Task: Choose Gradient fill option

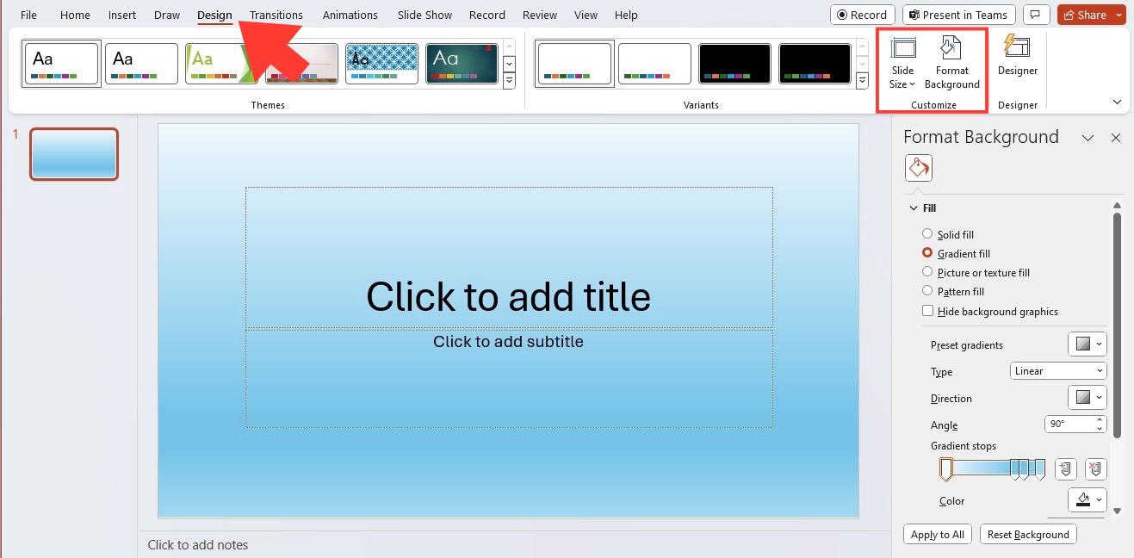Action: (x=957, y=253)
